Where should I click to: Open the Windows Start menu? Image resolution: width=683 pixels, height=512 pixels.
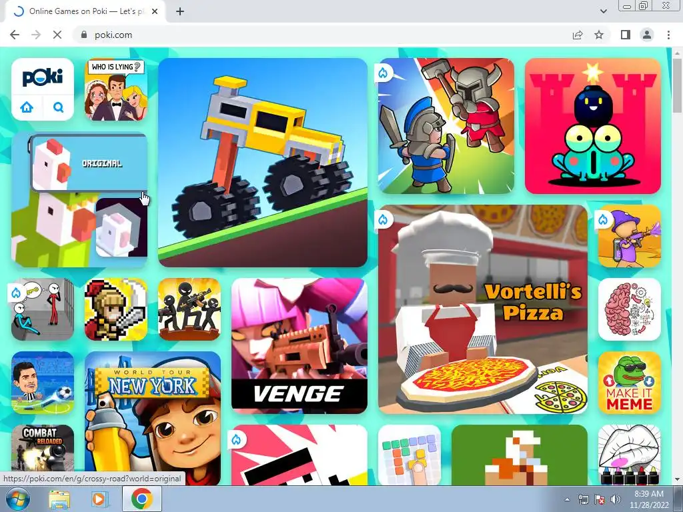[18, 499]
